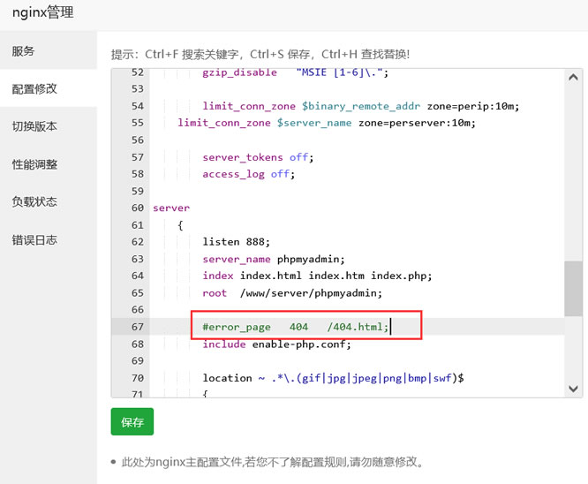The height and width of the screenshot is (484, 588).
Task: Switch to the 切换版本 tab
Action: 34,126
